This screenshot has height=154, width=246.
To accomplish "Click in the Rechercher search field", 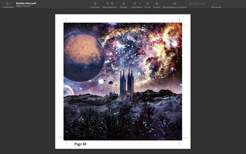I will point(216,4).
